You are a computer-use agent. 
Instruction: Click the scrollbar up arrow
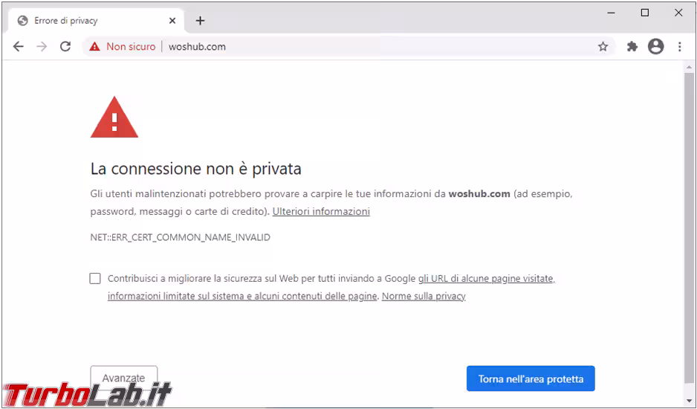[689, 67]
